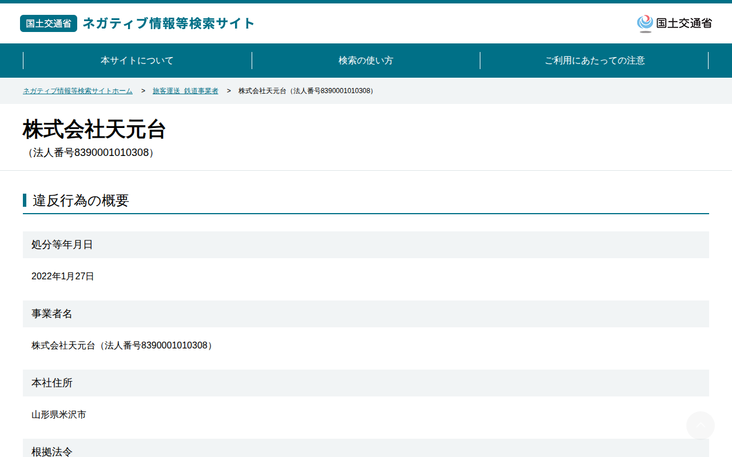The image size is (732, 457).
Task: Click the 根拠法令 row label
Action: coord(366,448)
